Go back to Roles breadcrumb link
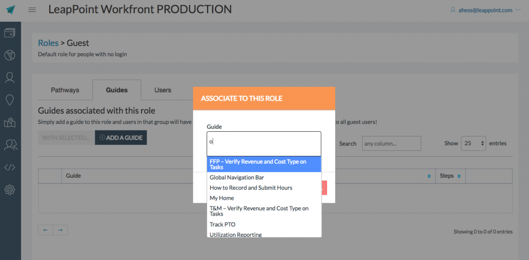This screenshot has width=529, height=260. coord(48,43)
